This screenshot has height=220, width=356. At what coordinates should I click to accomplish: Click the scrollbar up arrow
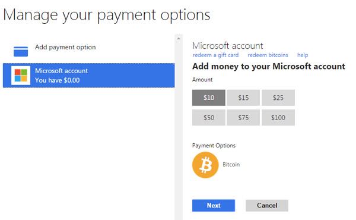pos(179,39)
